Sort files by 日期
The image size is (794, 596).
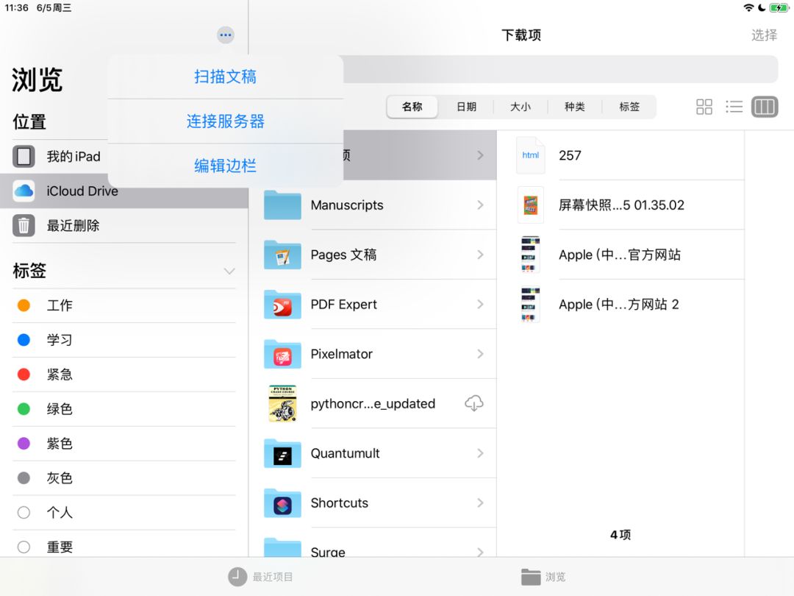pyautogui.click(x=466, y=107)
